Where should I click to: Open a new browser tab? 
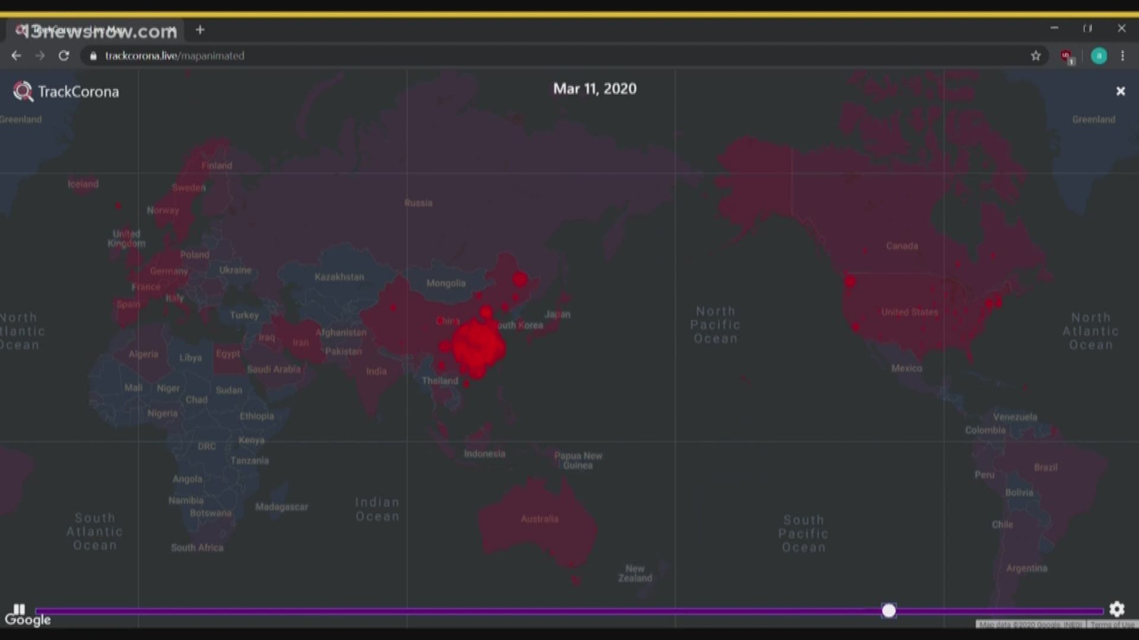pyautogui.click(x=200, y=30)
